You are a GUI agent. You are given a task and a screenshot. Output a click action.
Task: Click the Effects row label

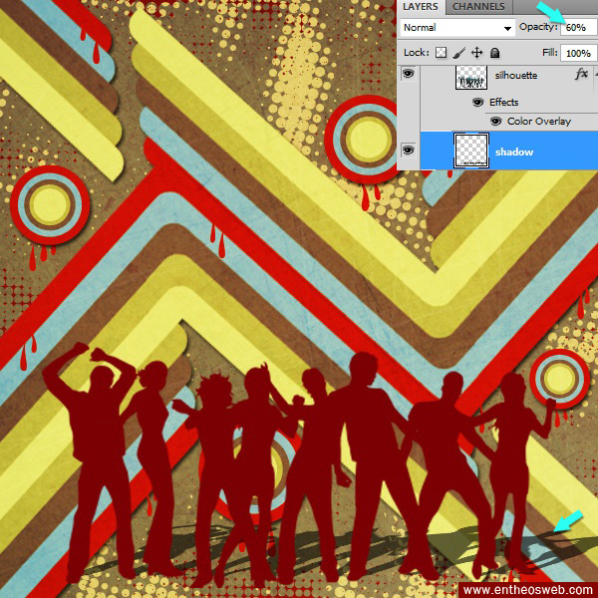(503, 103)
